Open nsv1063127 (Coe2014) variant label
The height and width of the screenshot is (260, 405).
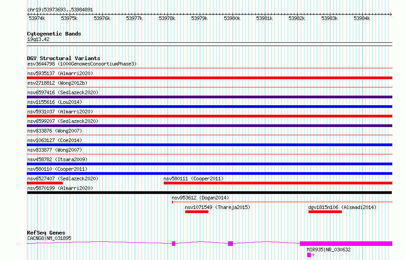55,140
